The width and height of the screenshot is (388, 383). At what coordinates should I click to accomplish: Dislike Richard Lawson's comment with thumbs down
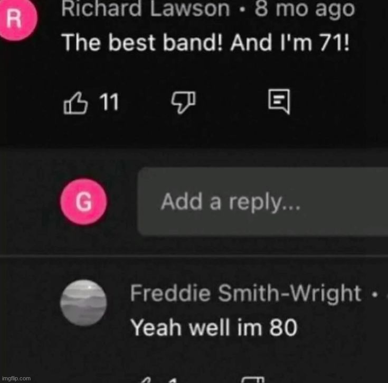pyautogui.click(x=183, y=102)
